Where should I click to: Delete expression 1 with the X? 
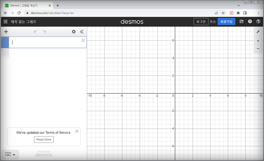tap(83, 40)
